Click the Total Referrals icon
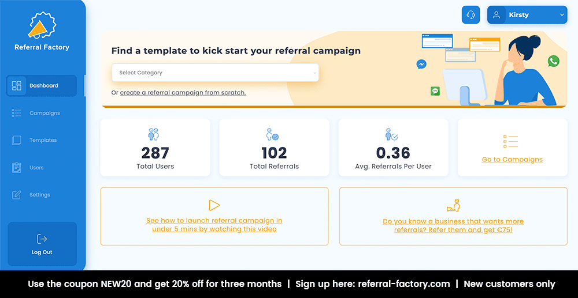 272,134
